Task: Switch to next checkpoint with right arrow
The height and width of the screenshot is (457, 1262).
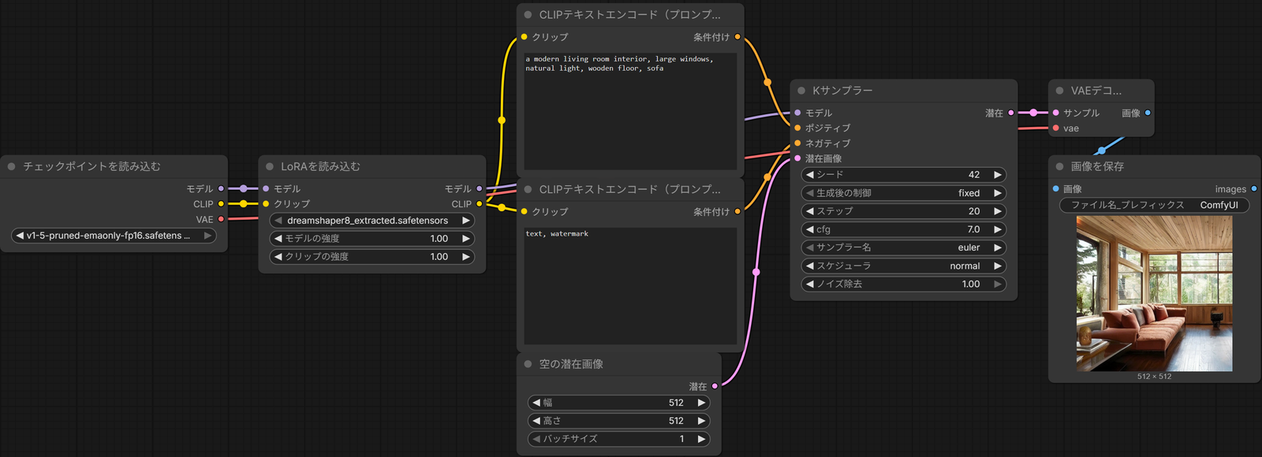Action: [x=207, y=236]
